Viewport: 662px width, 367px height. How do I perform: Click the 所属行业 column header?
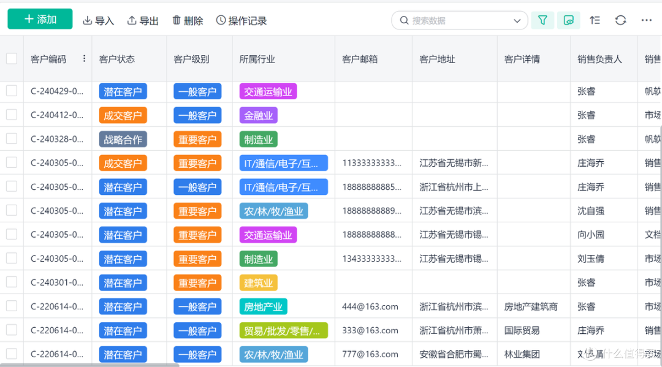[257, 59]
